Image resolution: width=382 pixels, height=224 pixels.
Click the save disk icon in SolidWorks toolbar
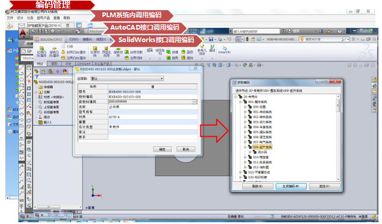tap(211, 39)
